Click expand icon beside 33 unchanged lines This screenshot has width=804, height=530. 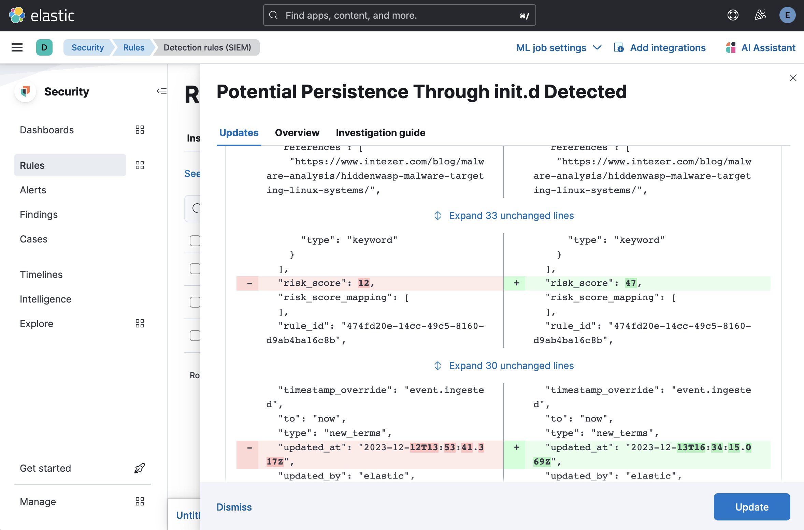(x=438, y=216)
